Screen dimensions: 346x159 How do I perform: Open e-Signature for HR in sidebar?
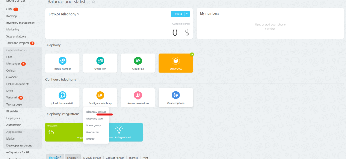pyautogui.click(x=18, y=152)
